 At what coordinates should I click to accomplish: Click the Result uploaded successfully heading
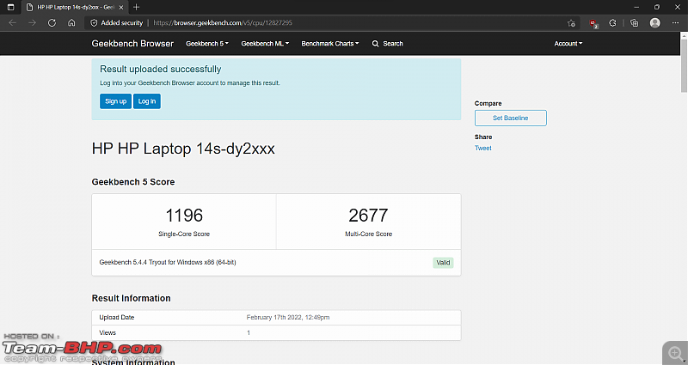click(161, 69)
